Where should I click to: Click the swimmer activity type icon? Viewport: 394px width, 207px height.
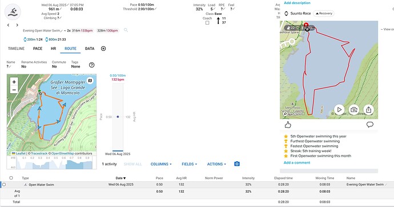(13, 12)
